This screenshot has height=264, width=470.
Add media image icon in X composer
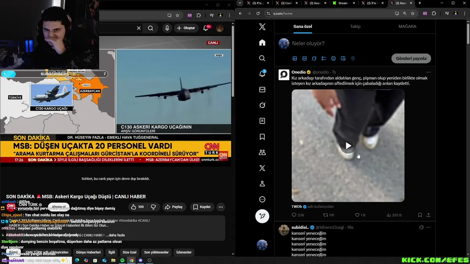pyautogui.click(x=294, y=58)
